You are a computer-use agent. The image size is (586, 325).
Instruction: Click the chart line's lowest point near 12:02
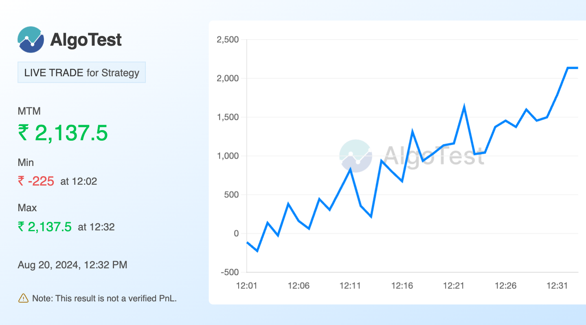click(257, 251)
